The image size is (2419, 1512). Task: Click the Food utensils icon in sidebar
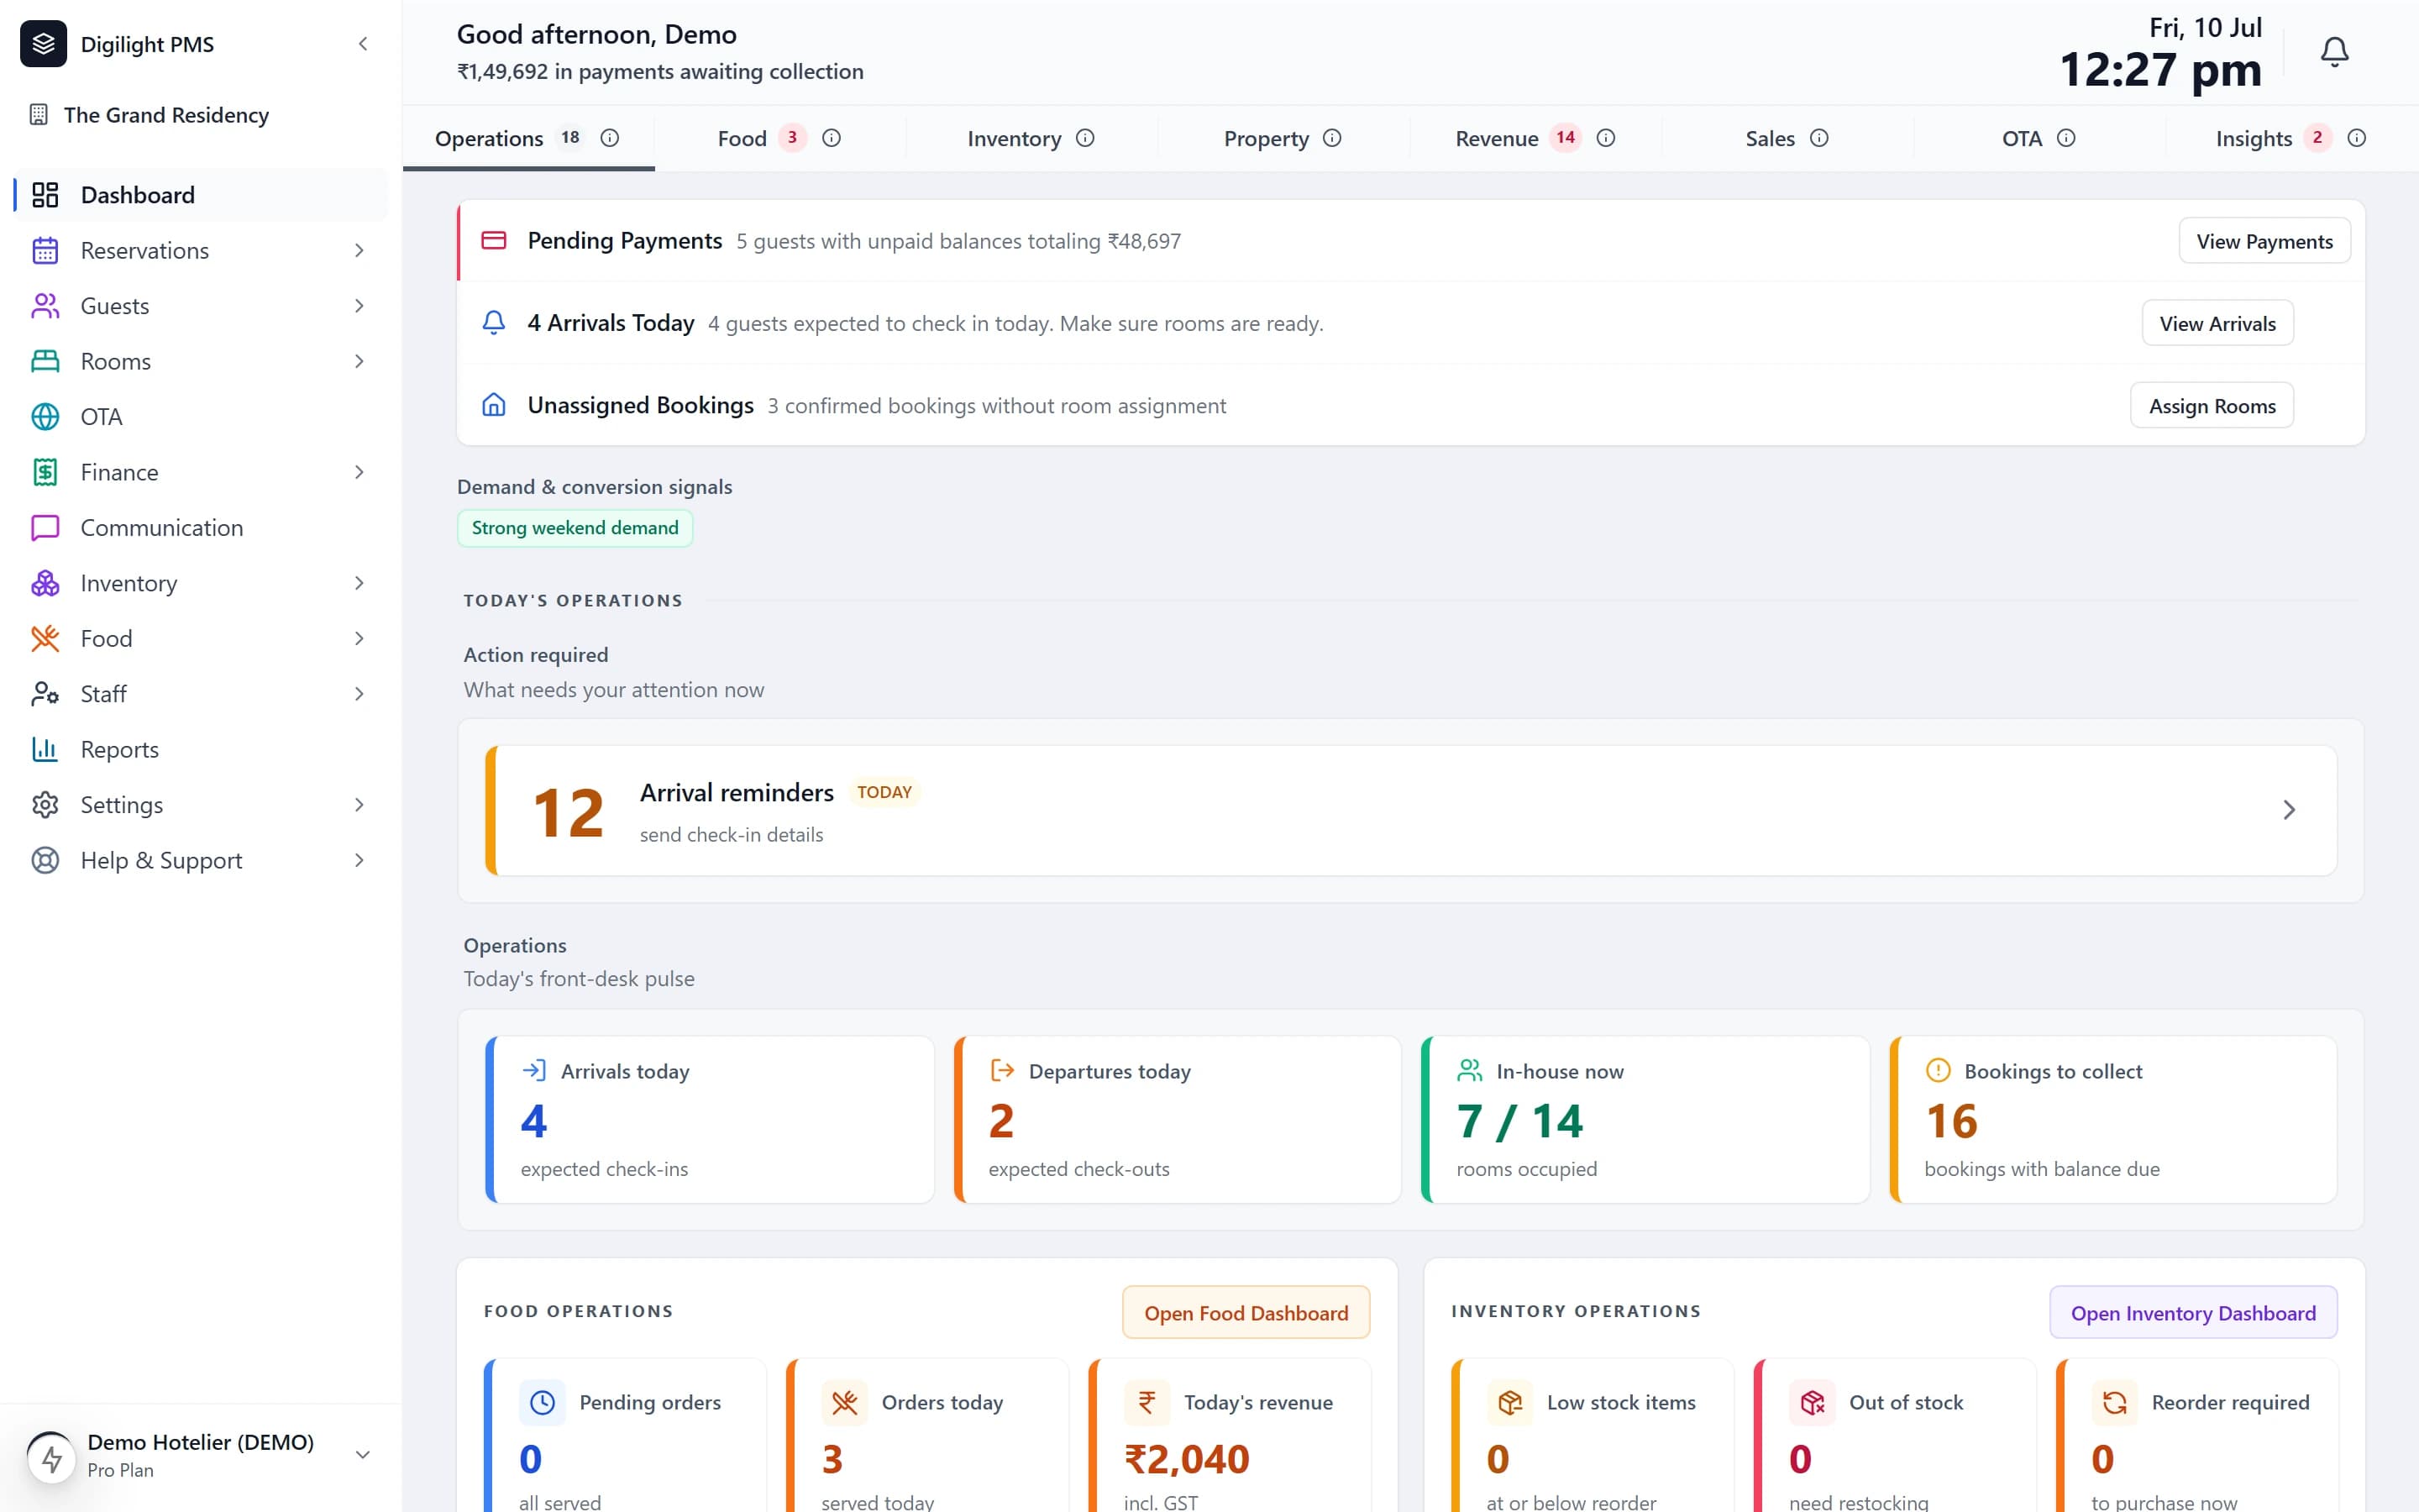click(x=45, y=638)
